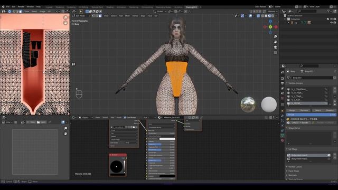Click the 3D viewport pan hand icon
Image resolution: width=338 pixels, height=190 pixels.
[x=275, y=42]
